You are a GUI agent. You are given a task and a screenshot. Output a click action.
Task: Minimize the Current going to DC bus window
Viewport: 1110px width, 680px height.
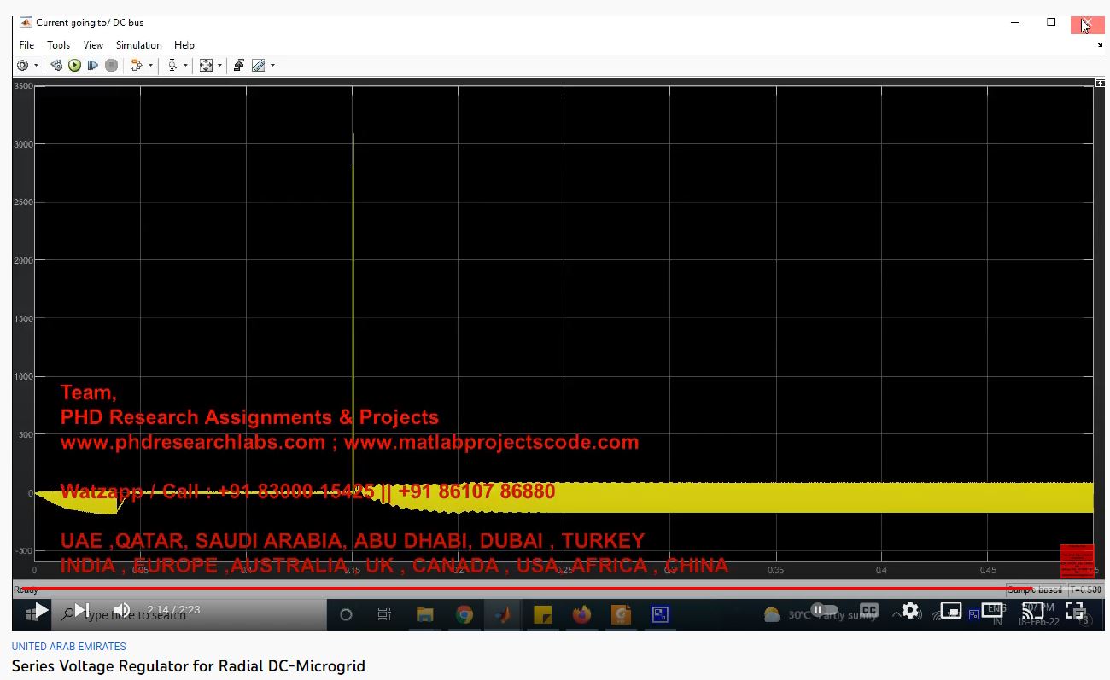[1016, 22]
